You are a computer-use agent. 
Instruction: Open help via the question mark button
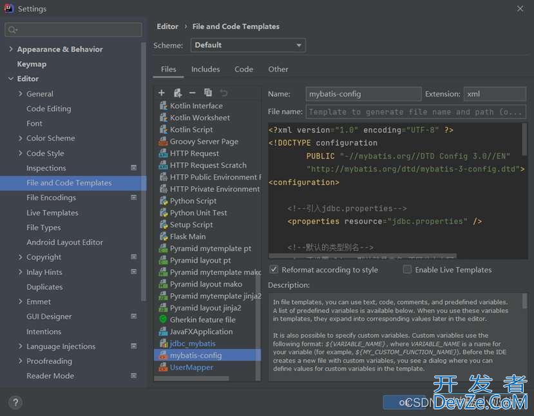pyautogui.click(x=15, y=402)
